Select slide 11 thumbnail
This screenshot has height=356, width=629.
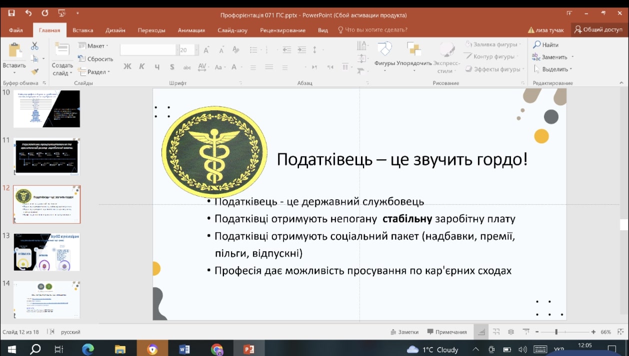coord(46,157)
